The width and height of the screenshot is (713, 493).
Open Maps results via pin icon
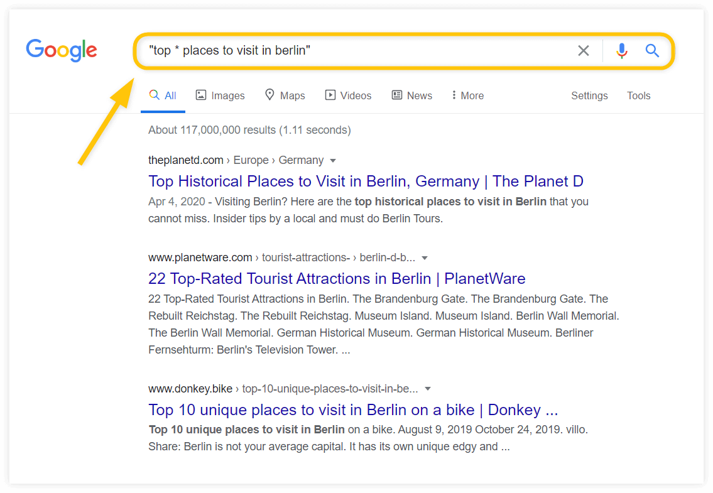269,95
